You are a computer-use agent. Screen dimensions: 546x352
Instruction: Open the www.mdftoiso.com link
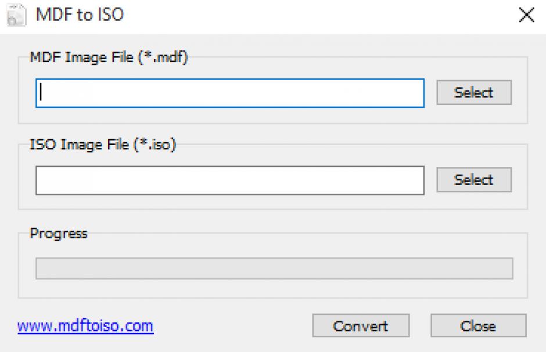pyautogui.click(x=85, y=326)
